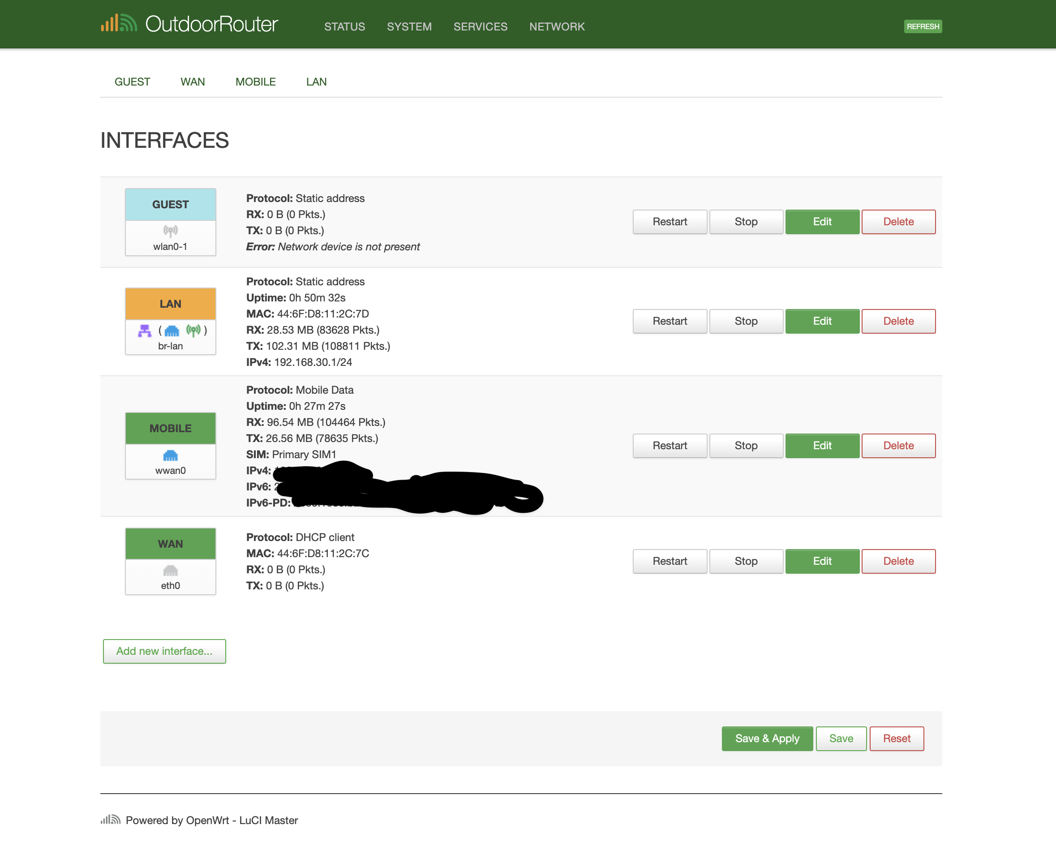This screenshot has height=859, width=1056.
Task: Click the OutdoorRouter brand title
Action: point(212,24)
